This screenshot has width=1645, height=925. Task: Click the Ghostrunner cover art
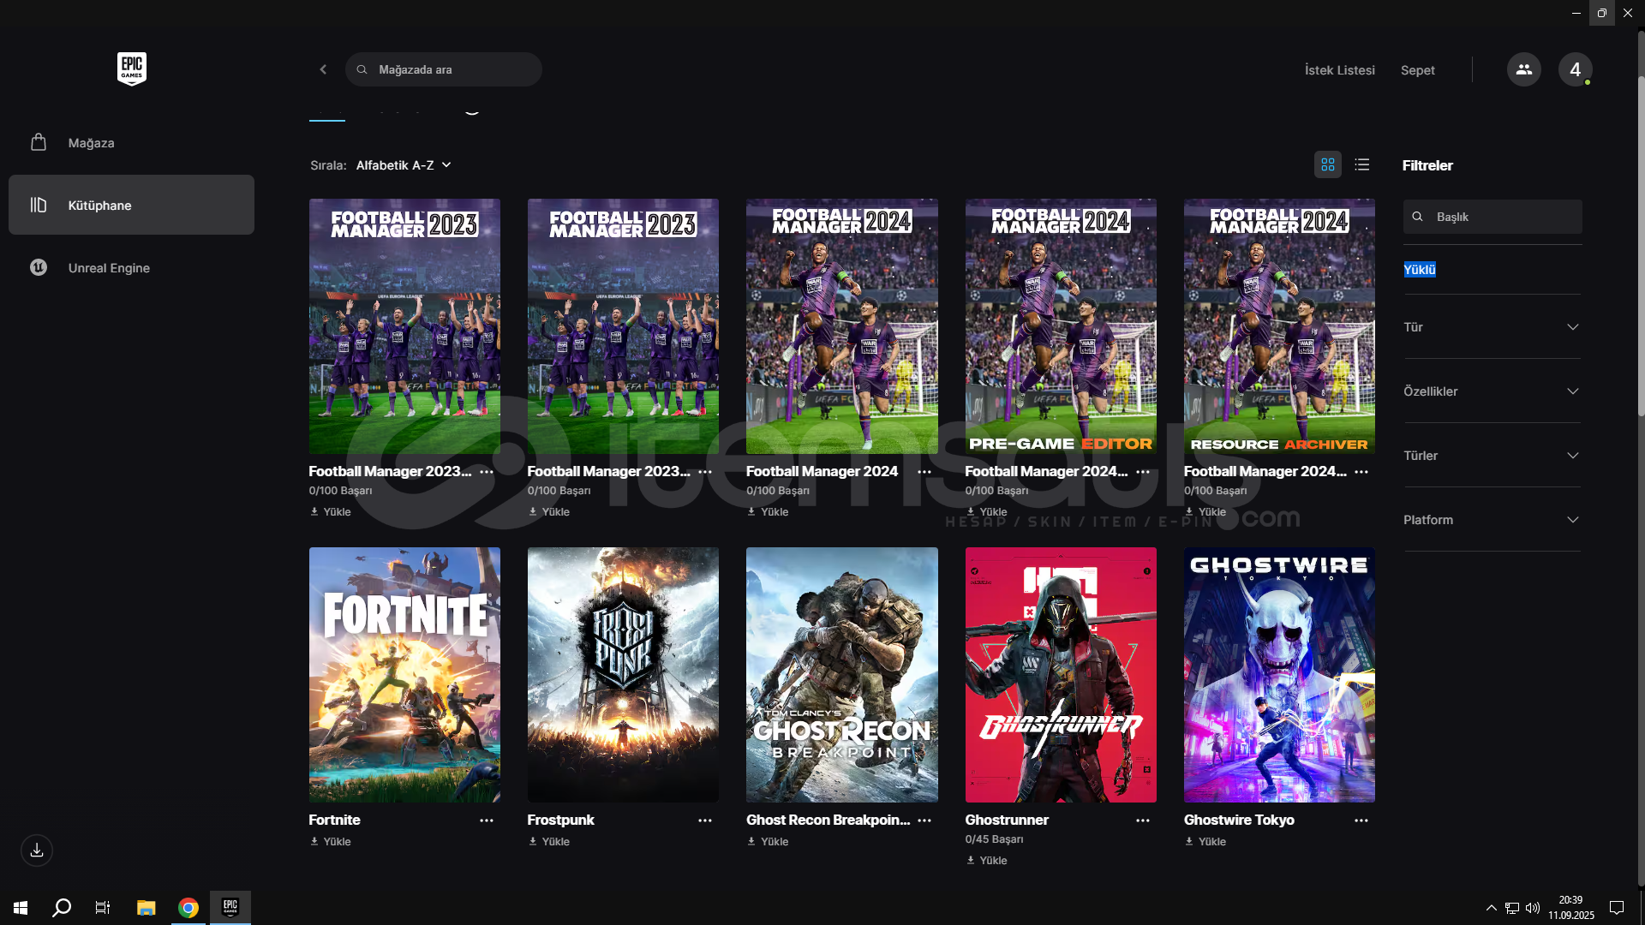(x=1061, y=675)
